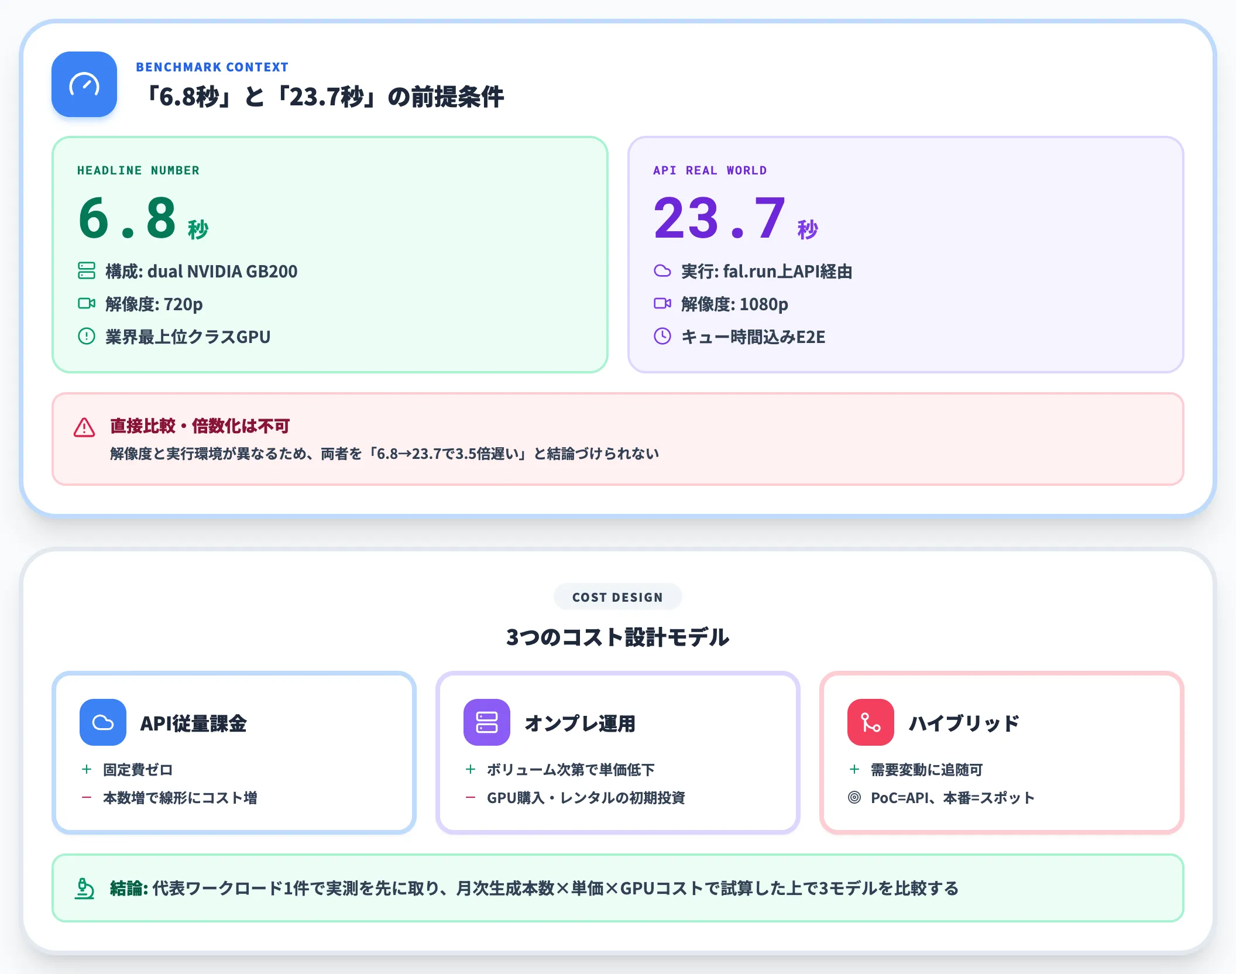1236x974 pixels.
Task: Click the text 実行: fal.run上API経由
Action: [767, 271]
